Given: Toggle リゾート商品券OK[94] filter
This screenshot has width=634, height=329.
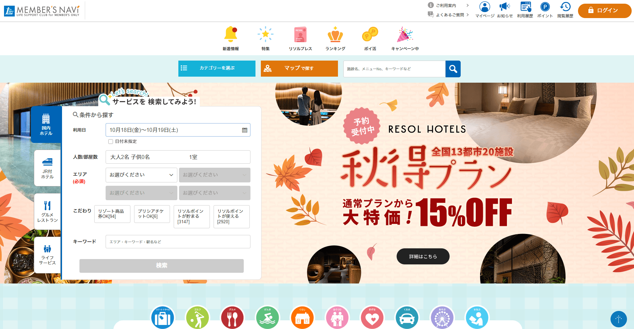Looking at the screenshot, I should pos(112,214).
